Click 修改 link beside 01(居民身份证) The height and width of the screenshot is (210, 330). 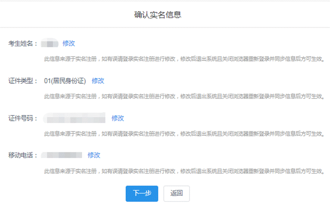coord(98,81)
